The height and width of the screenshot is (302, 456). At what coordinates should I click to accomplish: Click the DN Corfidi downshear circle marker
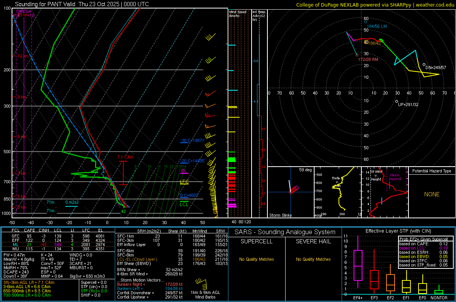tap(424, 64)
